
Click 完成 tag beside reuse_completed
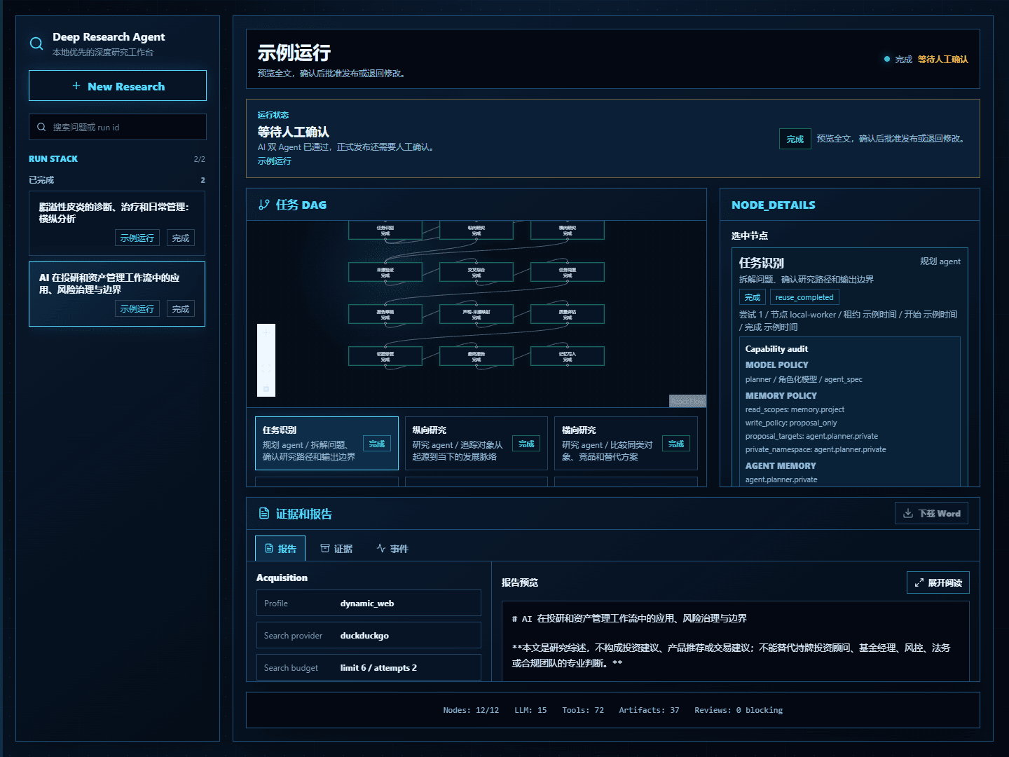[x=753, y=297]
